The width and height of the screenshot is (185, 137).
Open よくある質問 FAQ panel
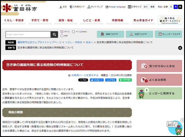pos(159,80)
